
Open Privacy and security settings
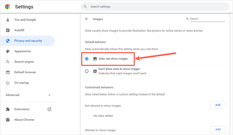(x=28, y=41)
